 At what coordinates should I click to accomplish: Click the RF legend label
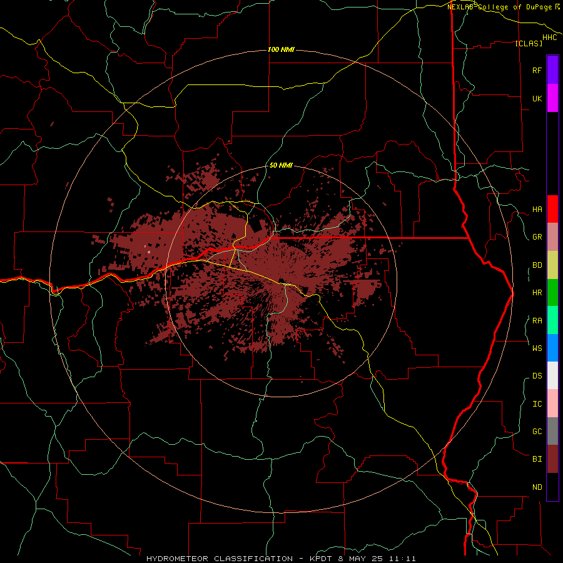(x=537, y=70)
